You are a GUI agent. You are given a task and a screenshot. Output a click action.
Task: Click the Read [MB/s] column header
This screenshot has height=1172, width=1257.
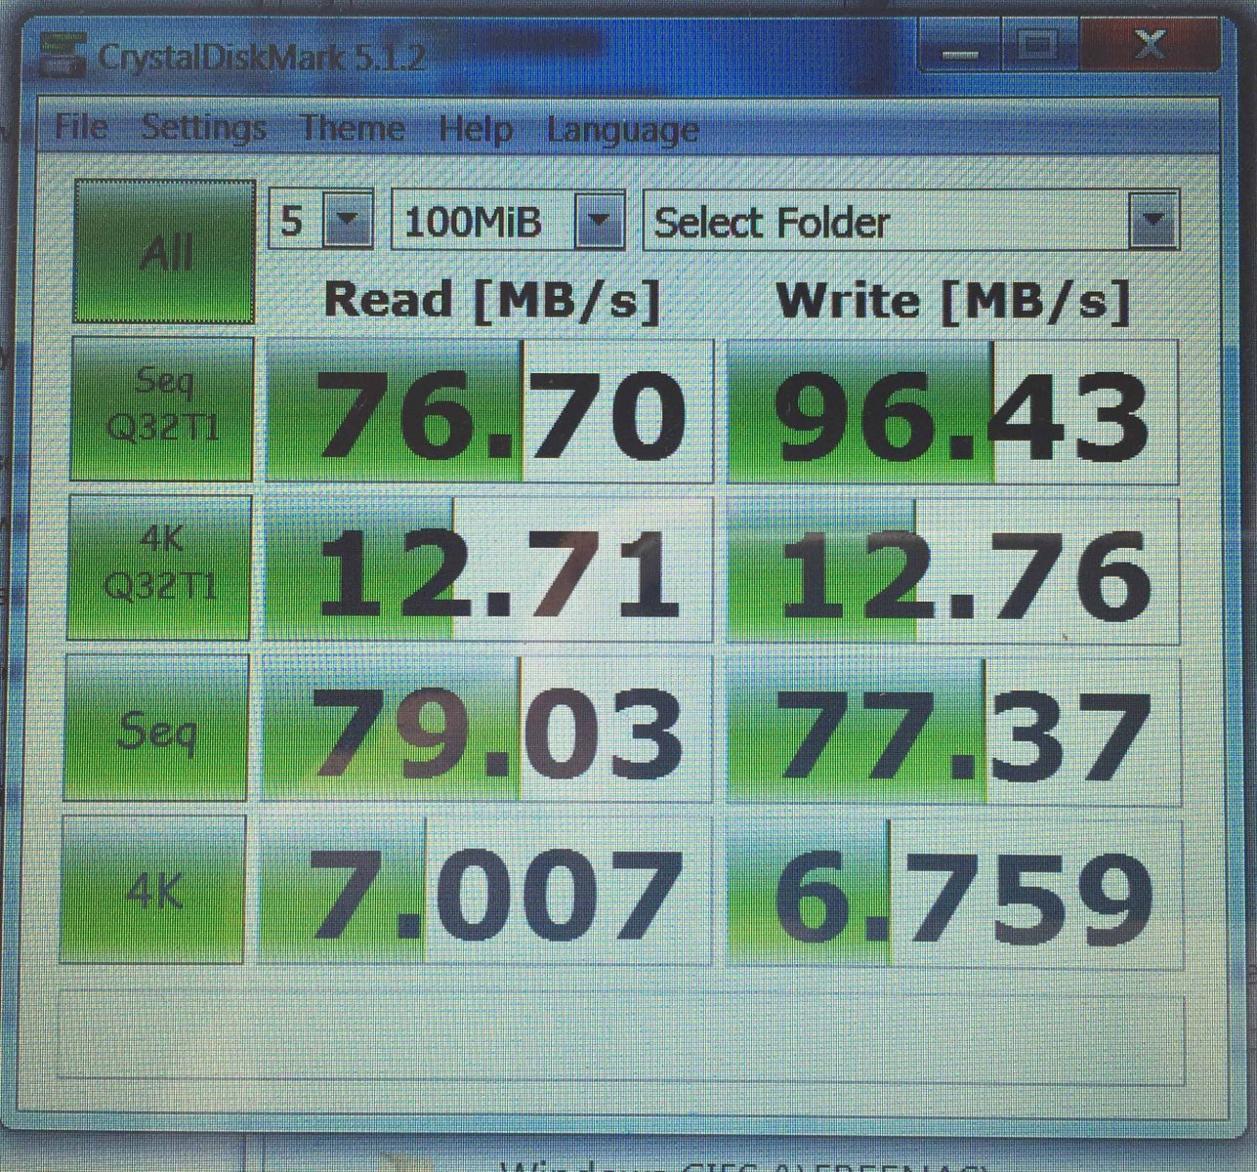(492, 299)
